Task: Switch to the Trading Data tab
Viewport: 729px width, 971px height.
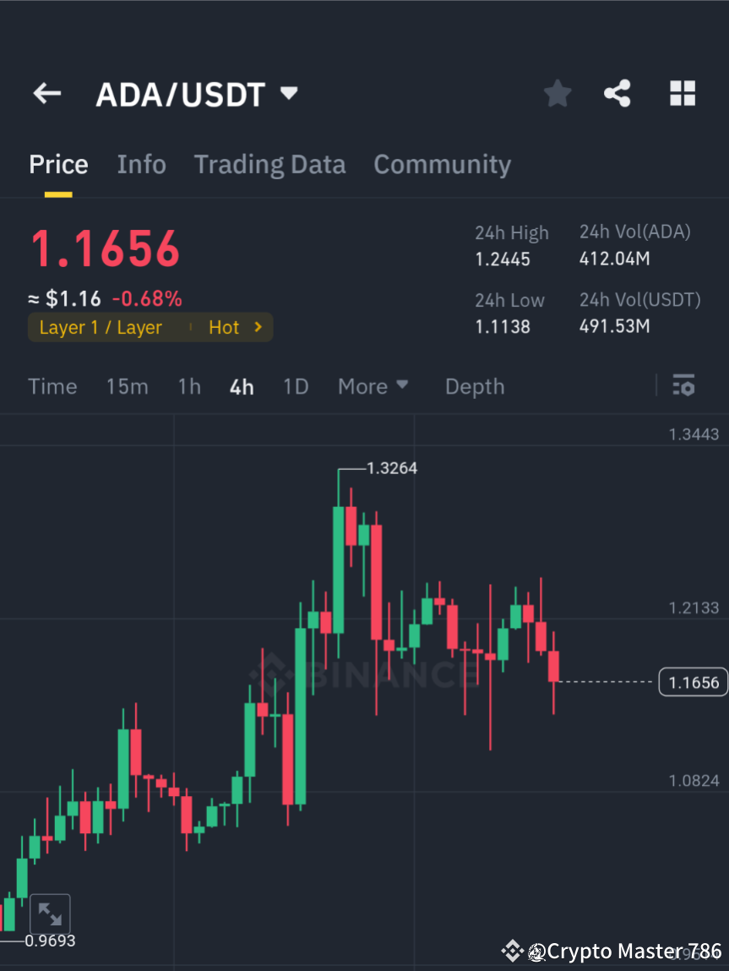Action: [x=269, y=164]
